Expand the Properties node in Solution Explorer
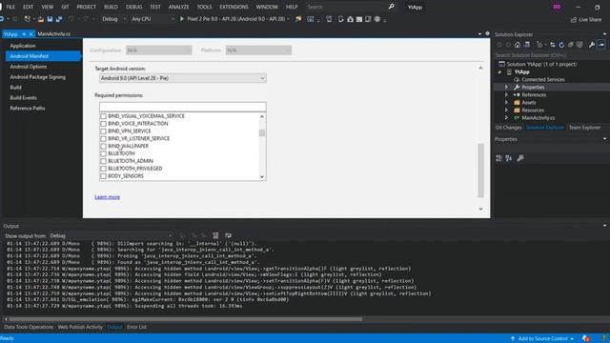 point(506,87)
